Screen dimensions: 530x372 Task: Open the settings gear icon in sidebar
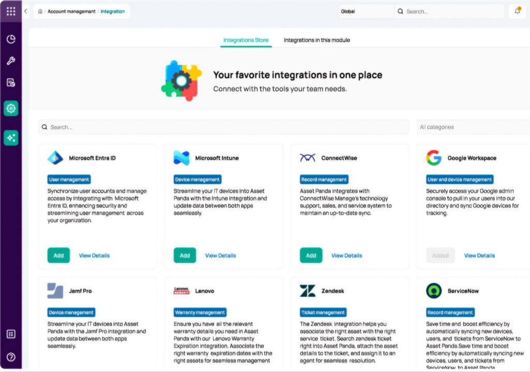(x=11, y=108)
